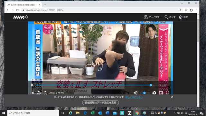This screenshot has width=206, height=116.
Task: Open さがす search in the NHK+ header
Action: [x=170, y=17]
